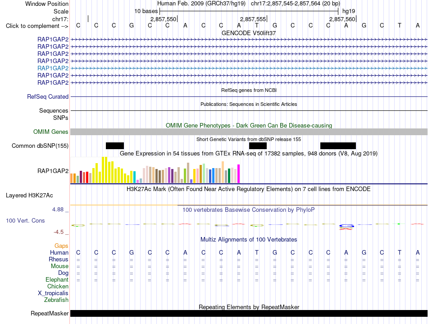Open the GTEx Gene Expression track title
Screen dimensions: 428x324
(x=249, y=153)
